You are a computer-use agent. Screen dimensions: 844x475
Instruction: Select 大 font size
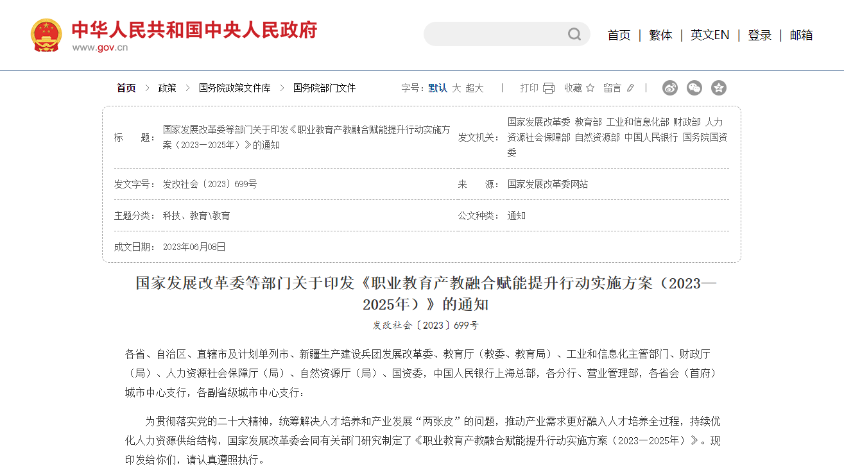(x=456, y=88)
